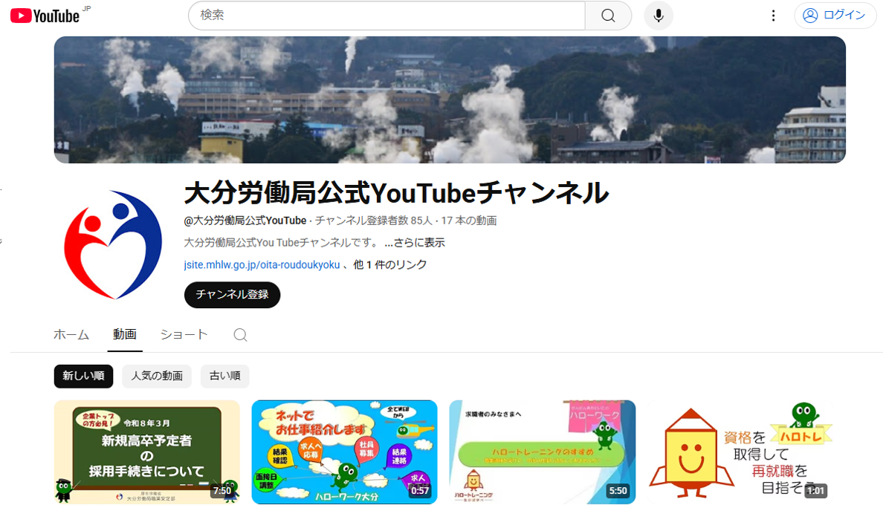Open the in-channel search magnifier icon
883x508 pixels.
240,335
